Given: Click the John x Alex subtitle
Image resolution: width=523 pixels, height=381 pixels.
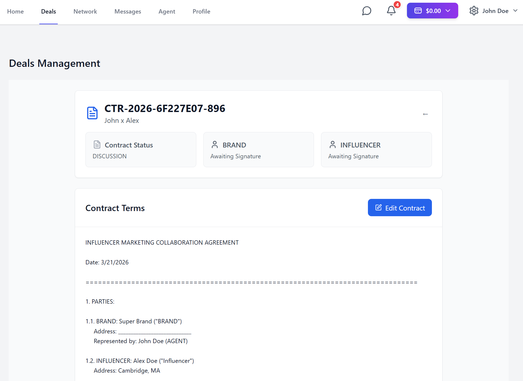Looking at the screenshot, I should click(x=122, y=120).
